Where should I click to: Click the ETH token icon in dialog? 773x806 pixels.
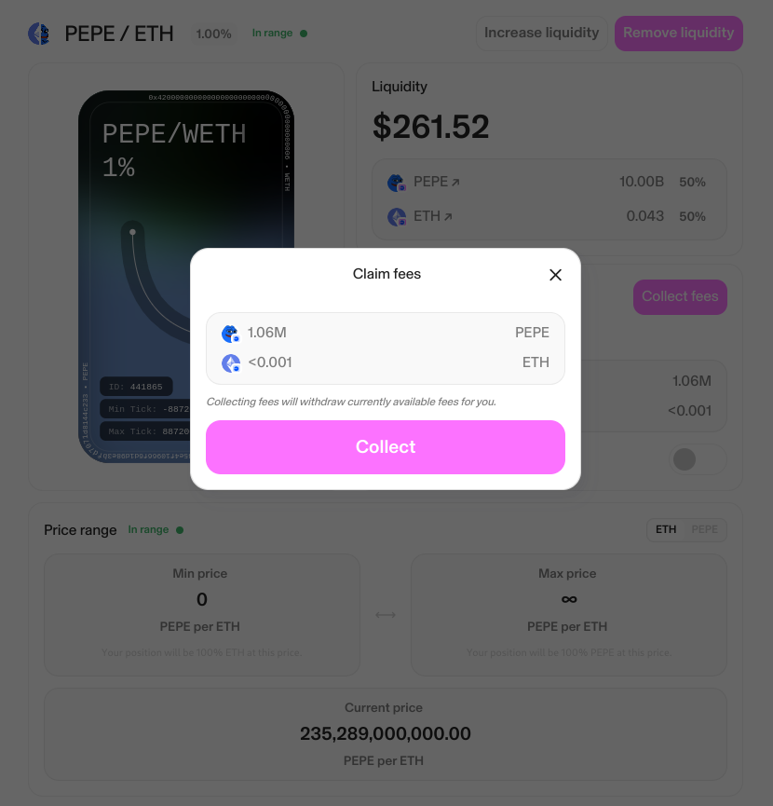coord(231,363)
